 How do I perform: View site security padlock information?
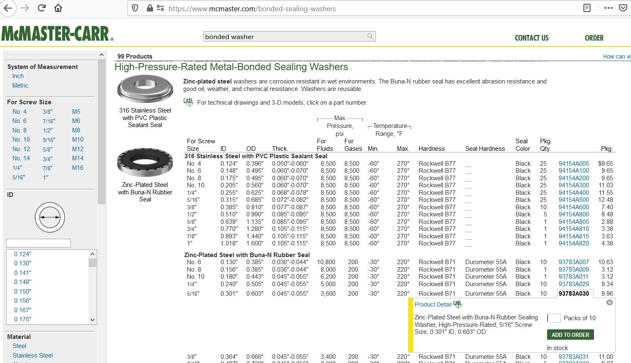click(150, 8)
